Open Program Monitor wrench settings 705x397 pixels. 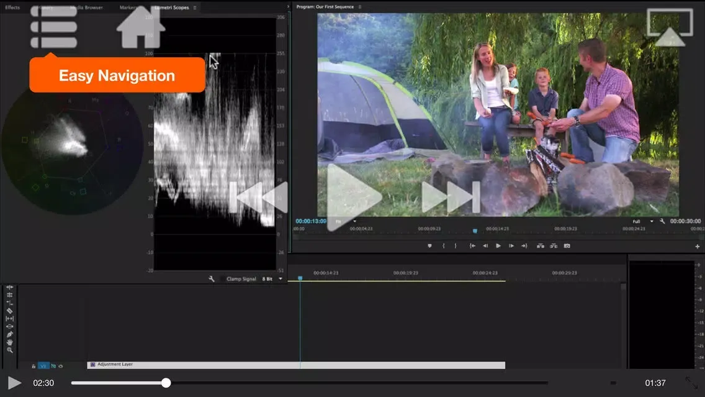(x=662, y=221)
